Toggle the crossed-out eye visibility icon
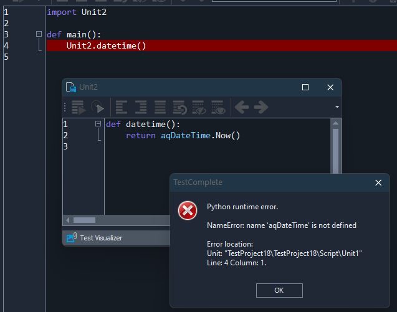Image resolution: width=397 pixels, height=312 pixels. point(199,108)
